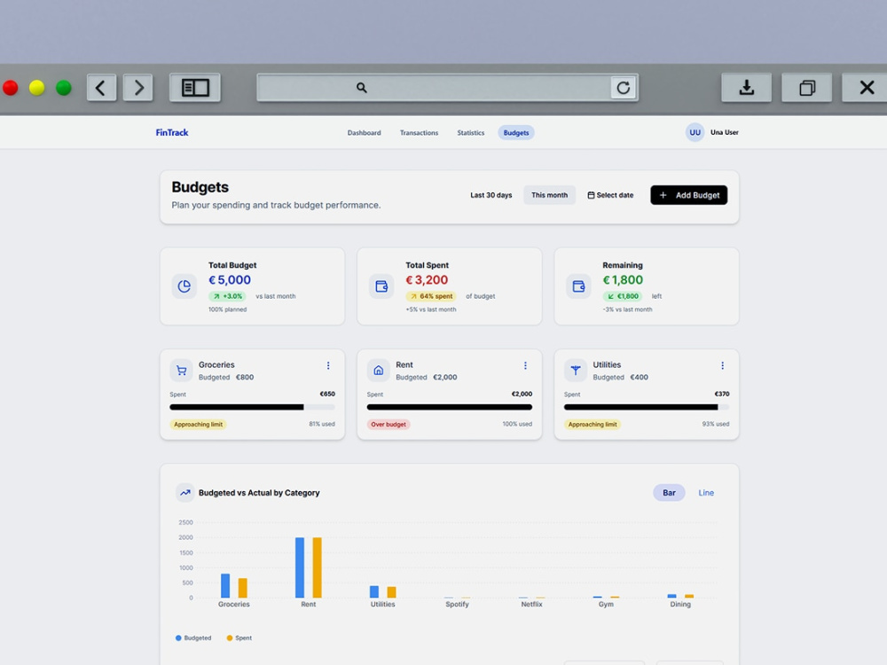Select the Last 30 days range
The width and height of the screenshot is (887, 665).
[491, 195]
